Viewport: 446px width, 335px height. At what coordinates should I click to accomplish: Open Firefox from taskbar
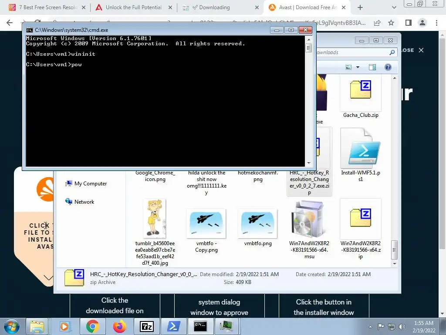(119, 326)
